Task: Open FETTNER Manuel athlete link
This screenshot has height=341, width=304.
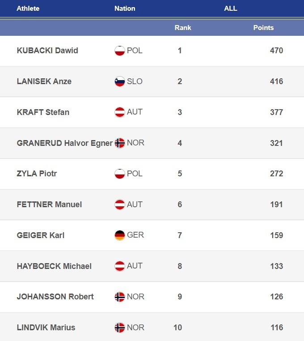Action: pyautogui.click(x=49, y=205)
